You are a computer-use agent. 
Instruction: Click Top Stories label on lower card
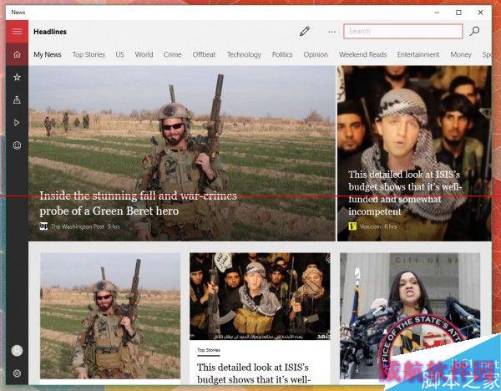point(208,350)
